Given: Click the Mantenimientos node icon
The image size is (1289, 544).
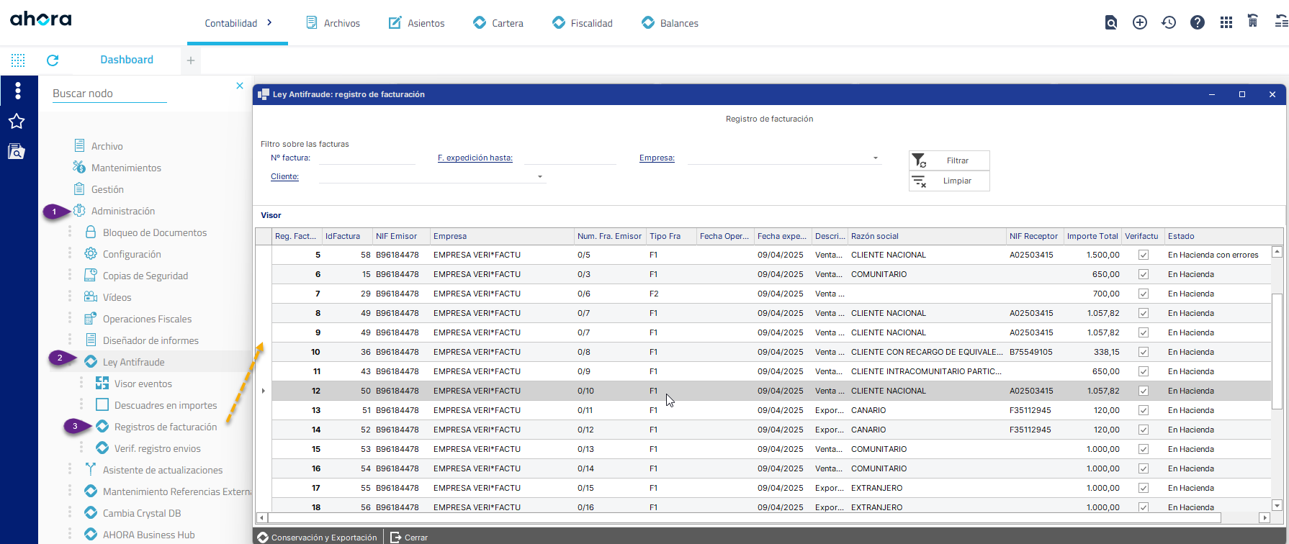Looking at the screenshot, I should [x=79, y=167].
